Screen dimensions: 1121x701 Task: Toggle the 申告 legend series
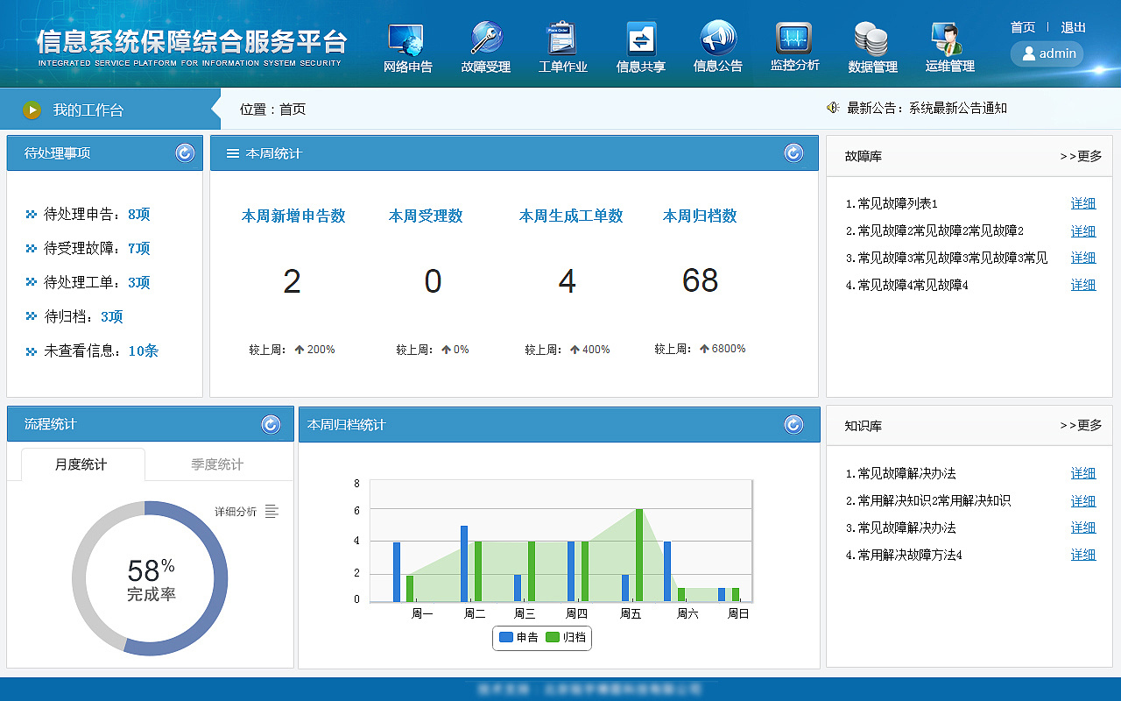point(518,638)
